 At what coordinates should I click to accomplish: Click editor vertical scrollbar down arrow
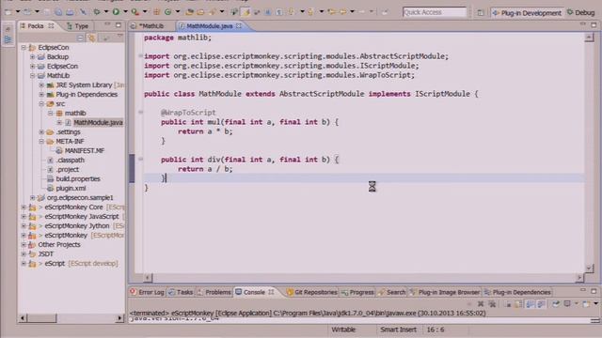590,268
